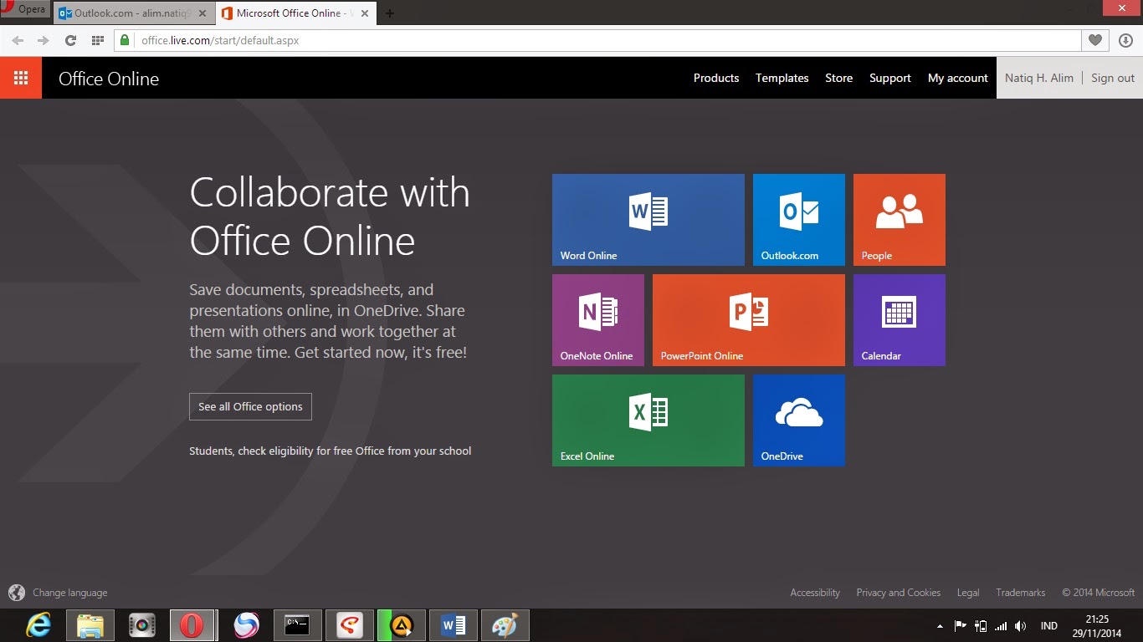
Task: Open the People tile
Action: (899, 220)
